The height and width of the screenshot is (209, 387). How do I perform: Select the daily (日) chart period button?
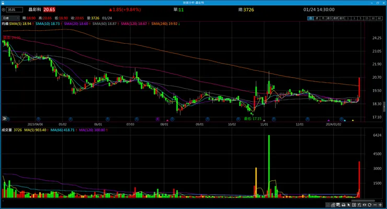[311, 18]
